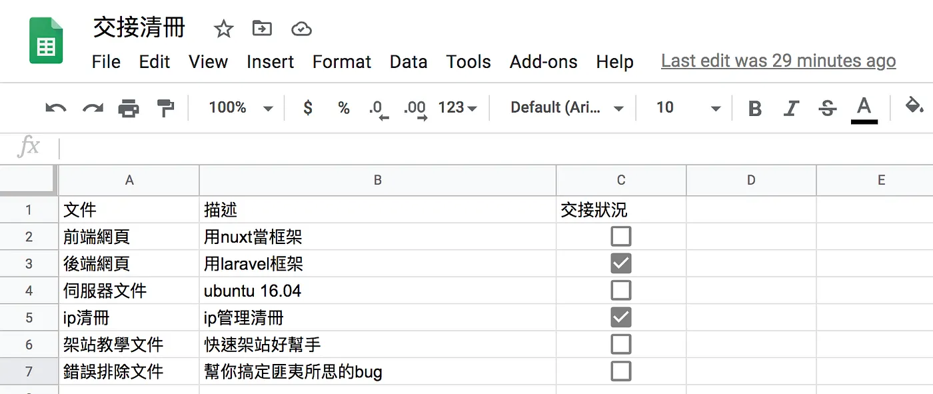Open the Default (Ari... font dropdown

566,108
